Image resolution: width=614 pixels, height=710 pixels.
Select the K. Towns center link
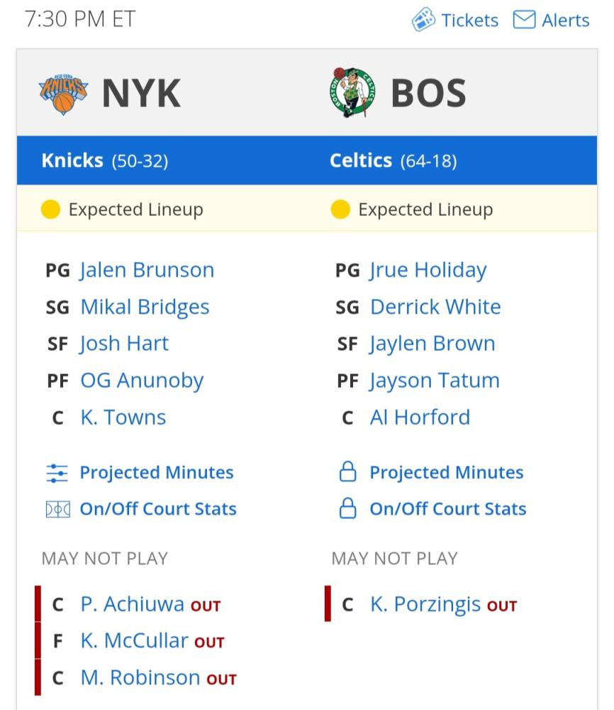123,417
